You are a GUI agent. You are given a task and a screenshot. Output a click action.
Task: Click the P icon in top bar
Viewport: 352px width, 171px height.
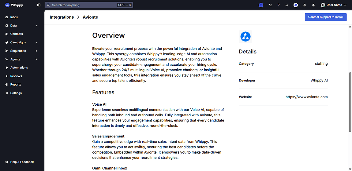(x=278, y=5)
